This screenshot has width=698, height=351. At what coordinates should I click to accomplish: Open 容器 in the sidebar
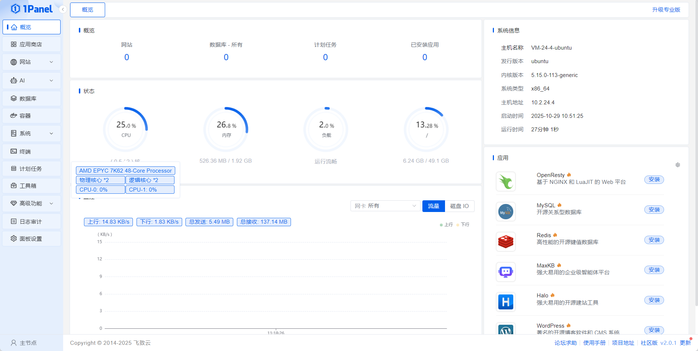coord(31,116)
